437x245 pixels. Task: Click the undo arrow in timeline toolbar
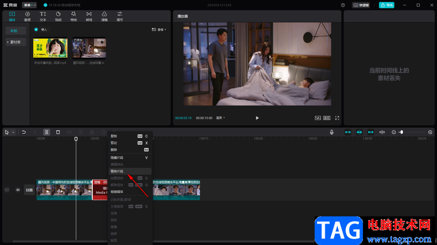(x=24, y=132)
